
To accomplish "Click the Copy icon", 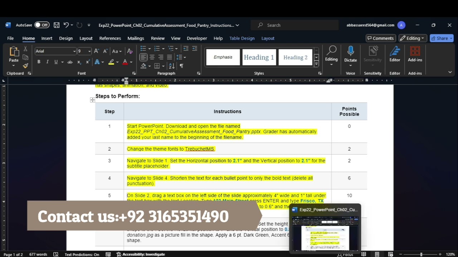I will (x=25, y=57).
